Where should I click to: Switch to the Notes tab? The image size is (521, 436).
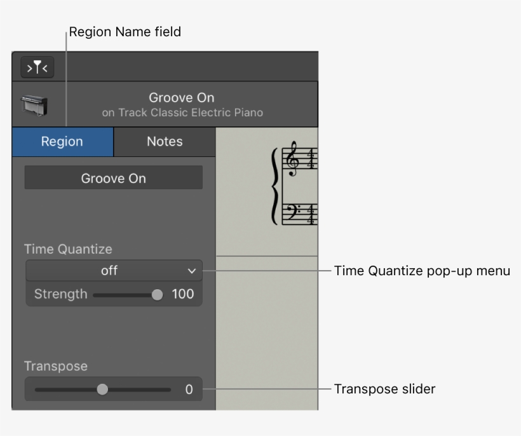pyautogui.click(x=164, y=141)
